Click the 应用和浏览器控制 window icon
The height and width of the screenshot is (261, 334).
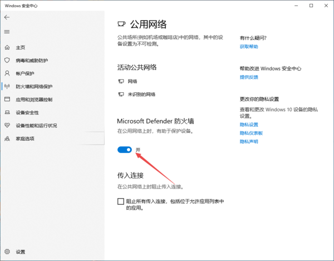[7, 100]
